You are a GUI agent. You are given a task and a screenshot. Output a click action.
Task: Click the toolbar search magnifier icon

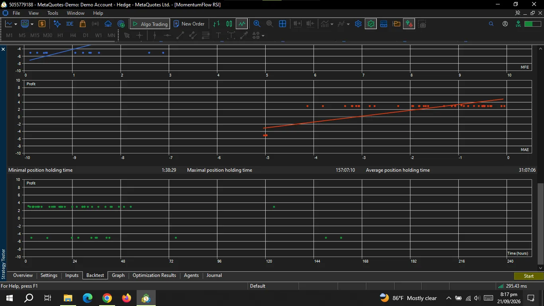[491, 24]
